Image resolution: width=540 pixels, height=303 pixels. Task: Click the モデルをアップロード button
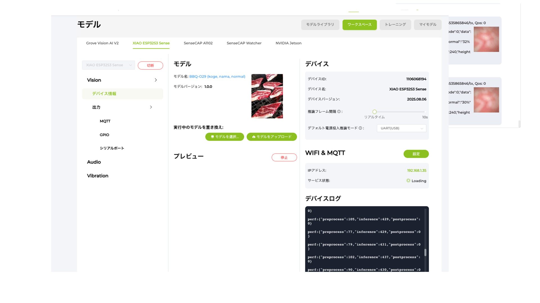click(272, 137)
